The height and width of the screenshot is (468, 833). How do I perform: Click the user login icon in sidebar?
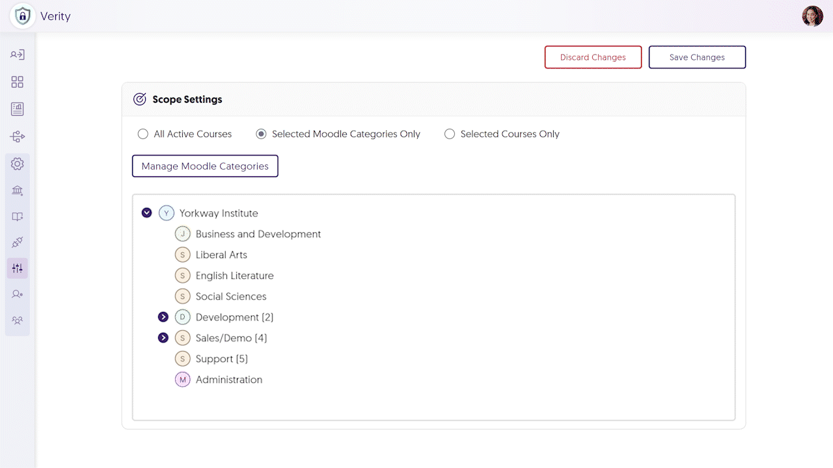[18, 55]
